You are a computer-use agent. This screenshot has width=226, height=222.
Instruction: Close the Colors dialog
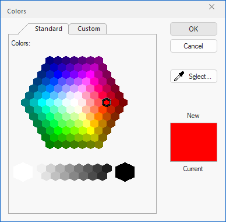211,7
